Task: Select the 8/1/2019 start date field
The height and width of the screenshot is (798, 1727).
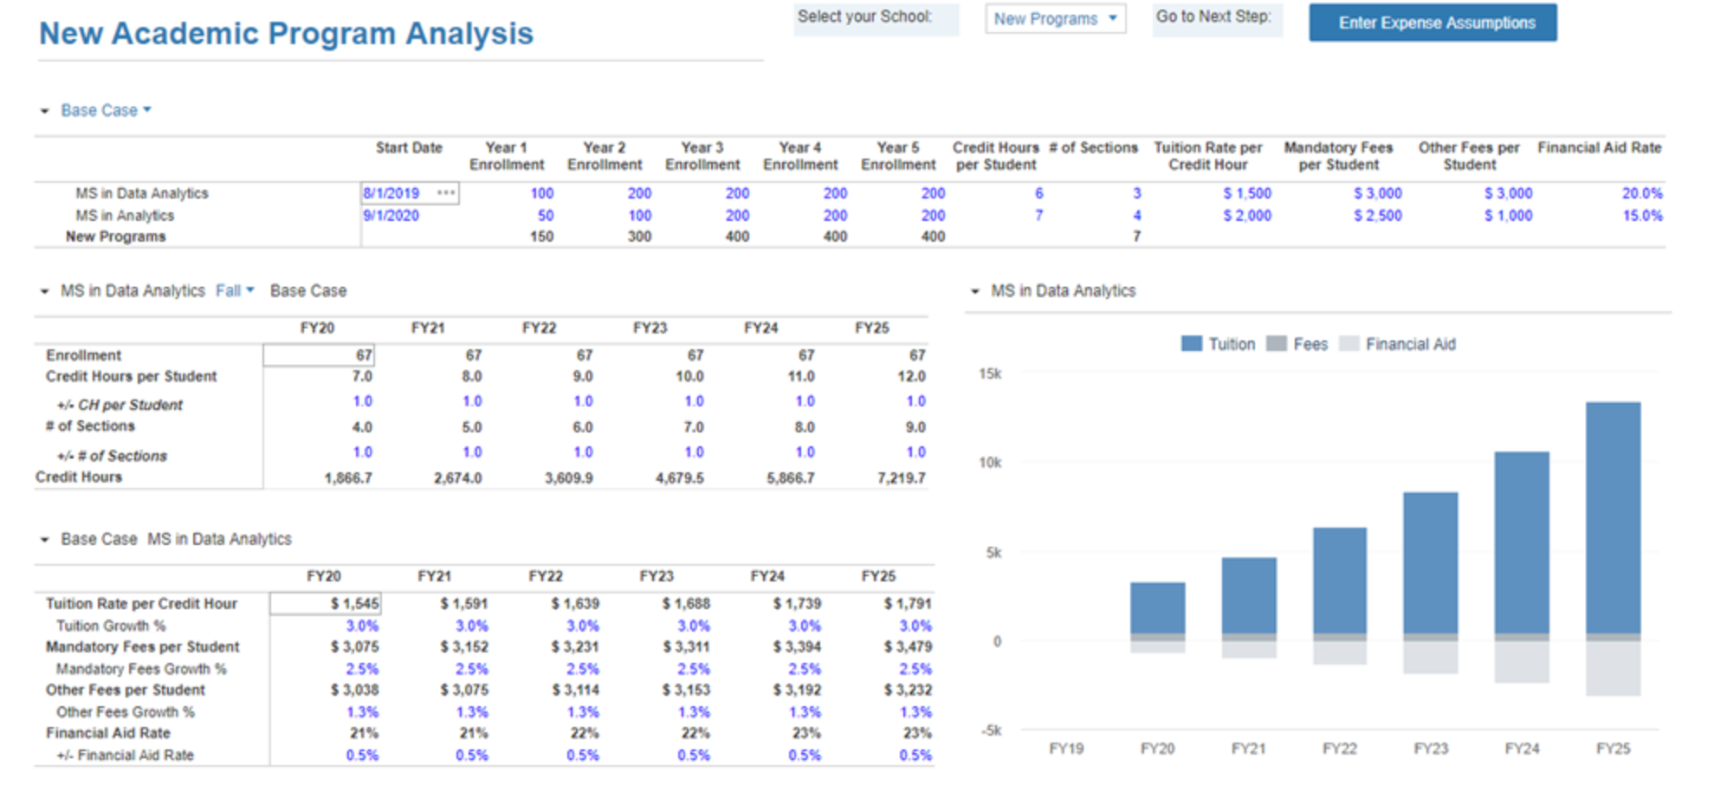Action: coord(410,192)
